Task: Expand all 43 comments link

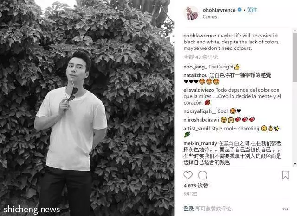Action: (201, 57)
